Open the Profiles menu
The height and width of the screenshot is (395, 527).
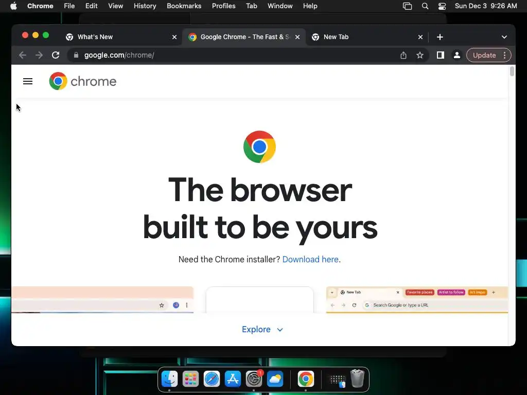click(223, 6)
